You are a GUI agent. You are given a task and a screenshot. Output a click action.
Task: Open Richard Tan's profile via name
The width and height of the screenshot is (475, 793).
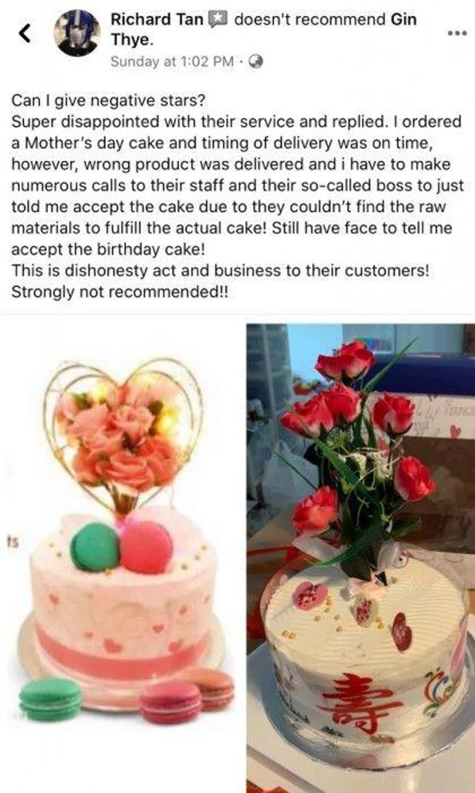(157, 19)
